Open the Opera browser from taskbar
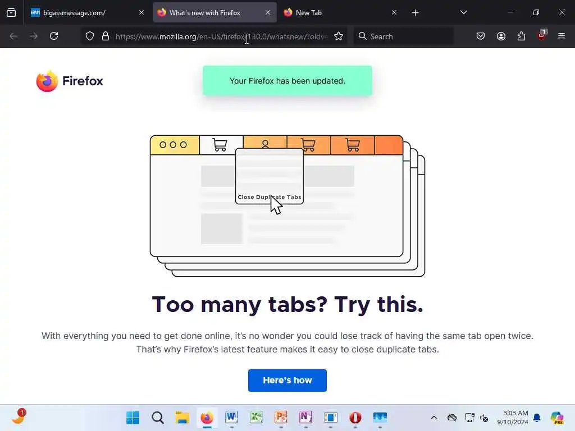The height and width of the screenshot is (431, 575). 355,418
